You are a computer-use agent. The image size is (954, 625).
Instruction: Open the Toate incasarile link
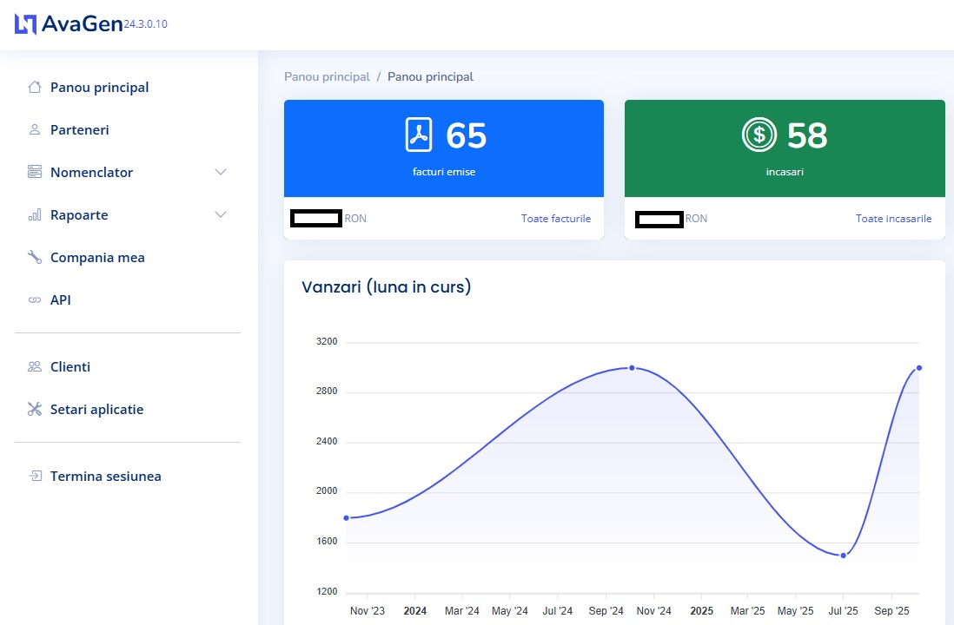(893, 219)
